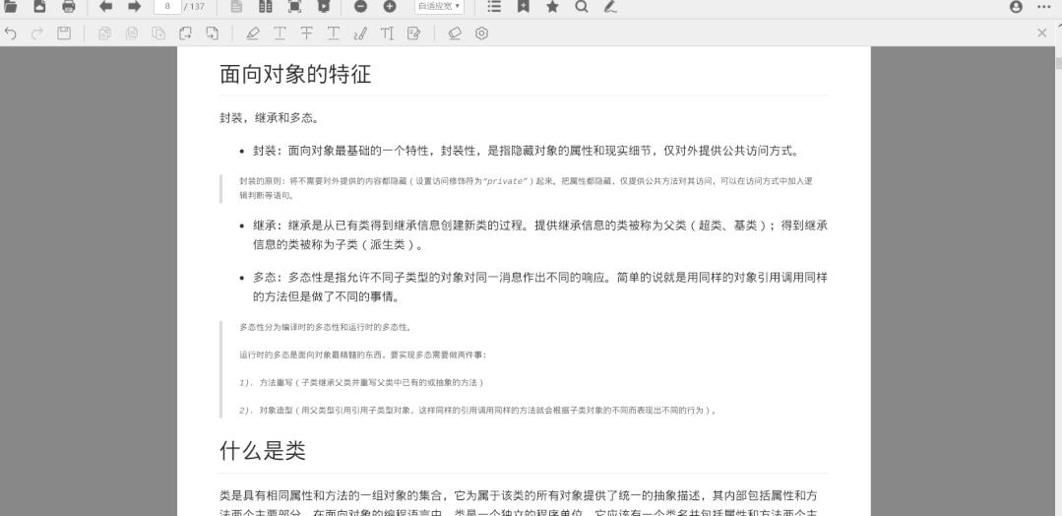Click the star favorites icon

(552, 7)
